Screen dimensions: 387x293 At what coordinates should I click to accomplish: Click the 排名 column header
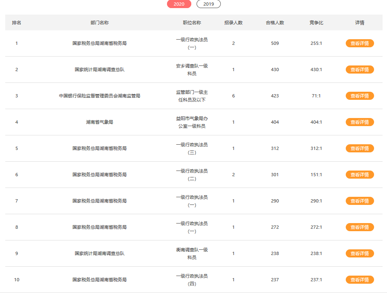17,23
